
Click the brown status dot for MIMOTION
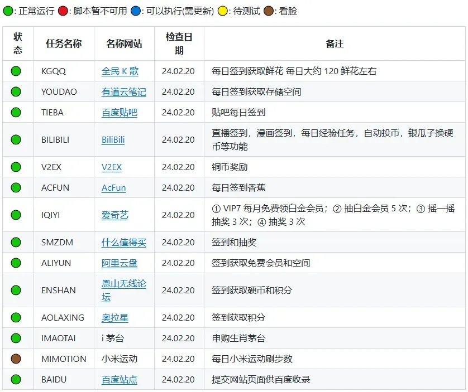(x=17, y=359)
